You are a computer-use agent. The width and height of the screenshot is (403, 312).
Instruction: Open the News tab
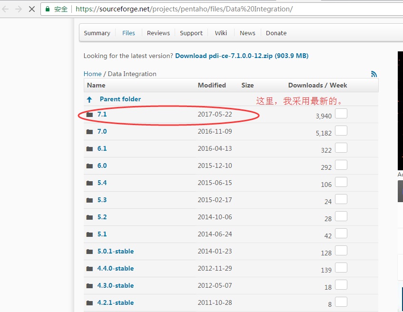point(247,33)
